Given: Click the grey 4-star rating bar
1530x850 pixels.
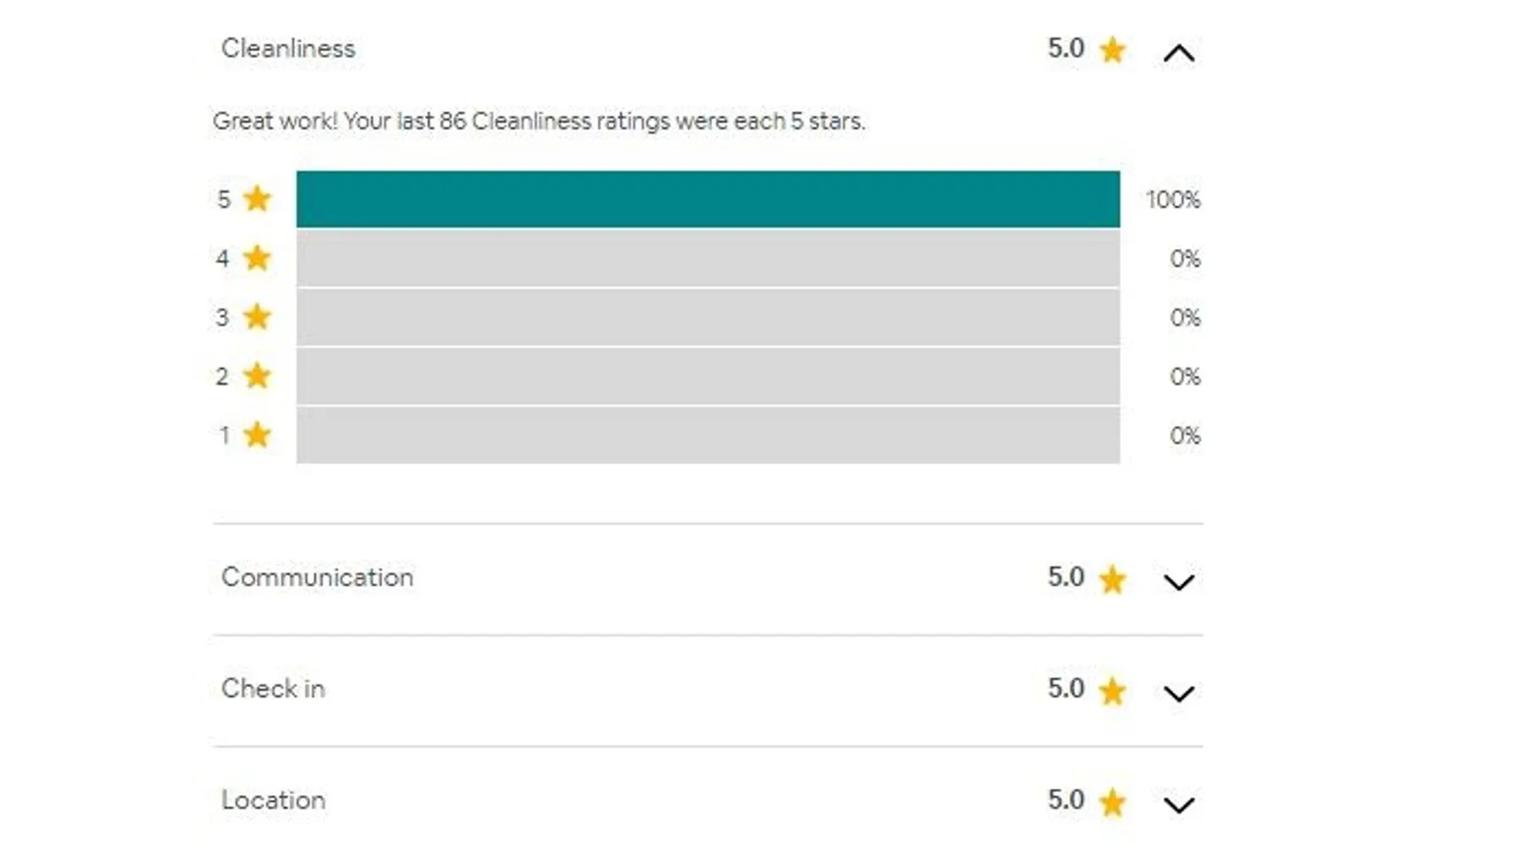Looking at the screenshot, I should tap(707, 258).
